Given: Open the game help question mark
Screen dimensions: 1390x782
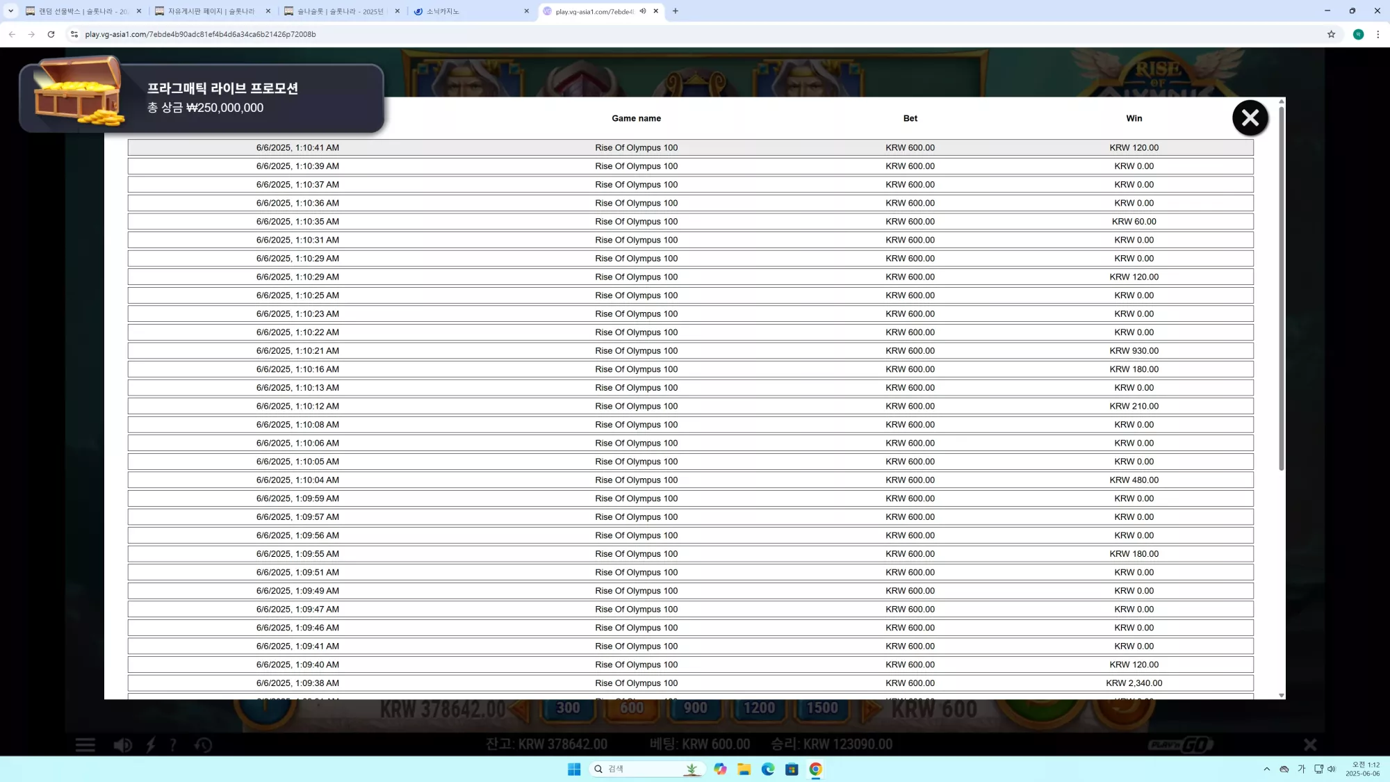Looking at the screenshot, I should (x=173, y=745).
